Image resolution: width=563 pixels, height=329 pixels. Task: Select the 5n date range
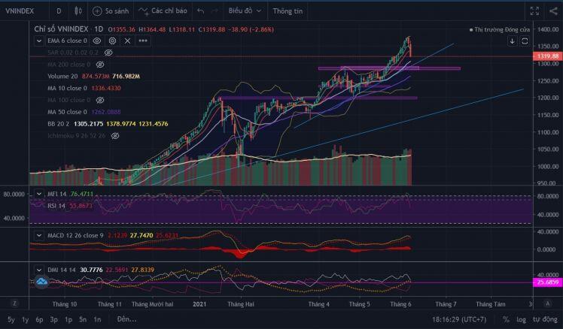coord(83,319)
